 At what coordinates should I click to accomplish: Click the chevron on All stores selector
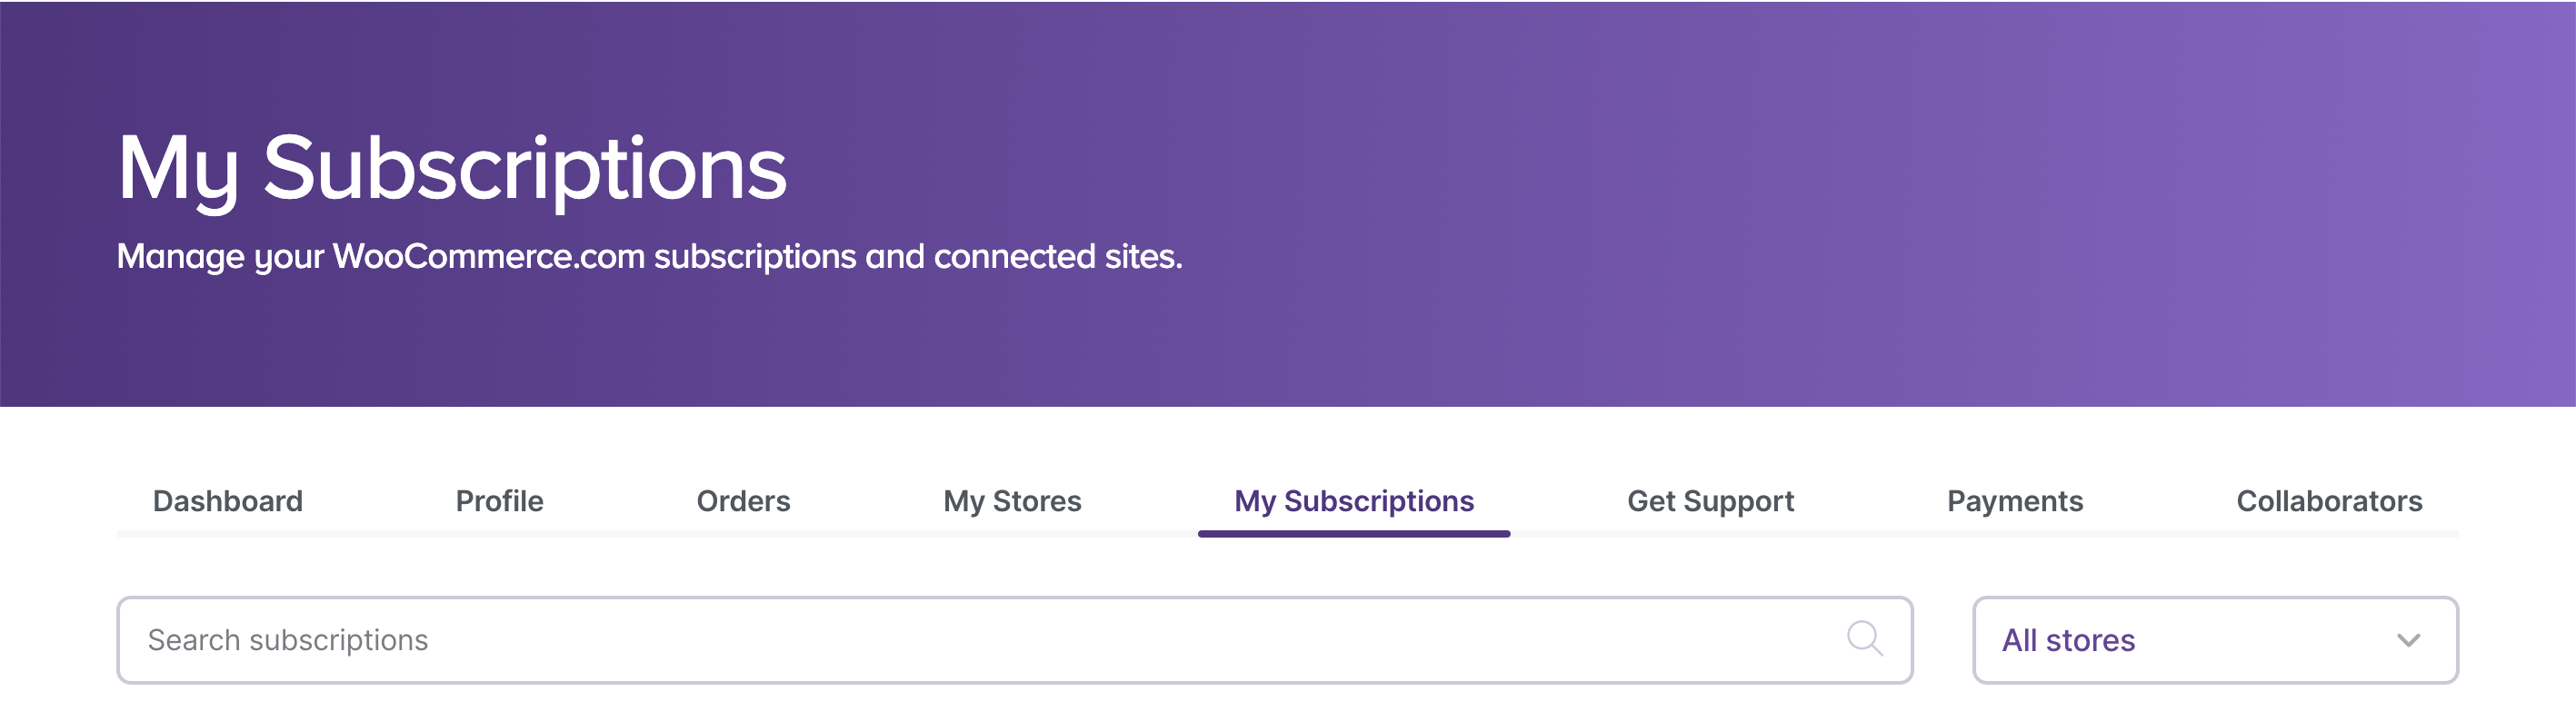[2408, 642]
